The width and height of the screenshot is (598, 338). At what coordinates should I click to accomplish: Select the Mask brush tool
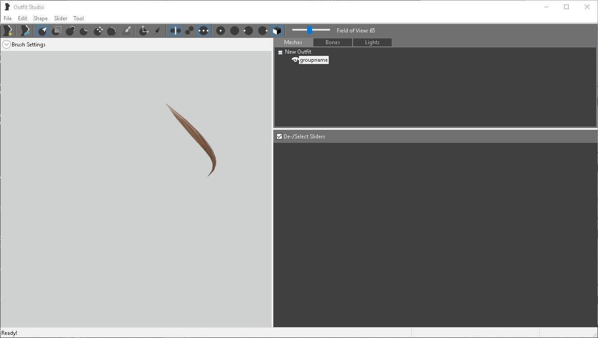click(56, 31)
